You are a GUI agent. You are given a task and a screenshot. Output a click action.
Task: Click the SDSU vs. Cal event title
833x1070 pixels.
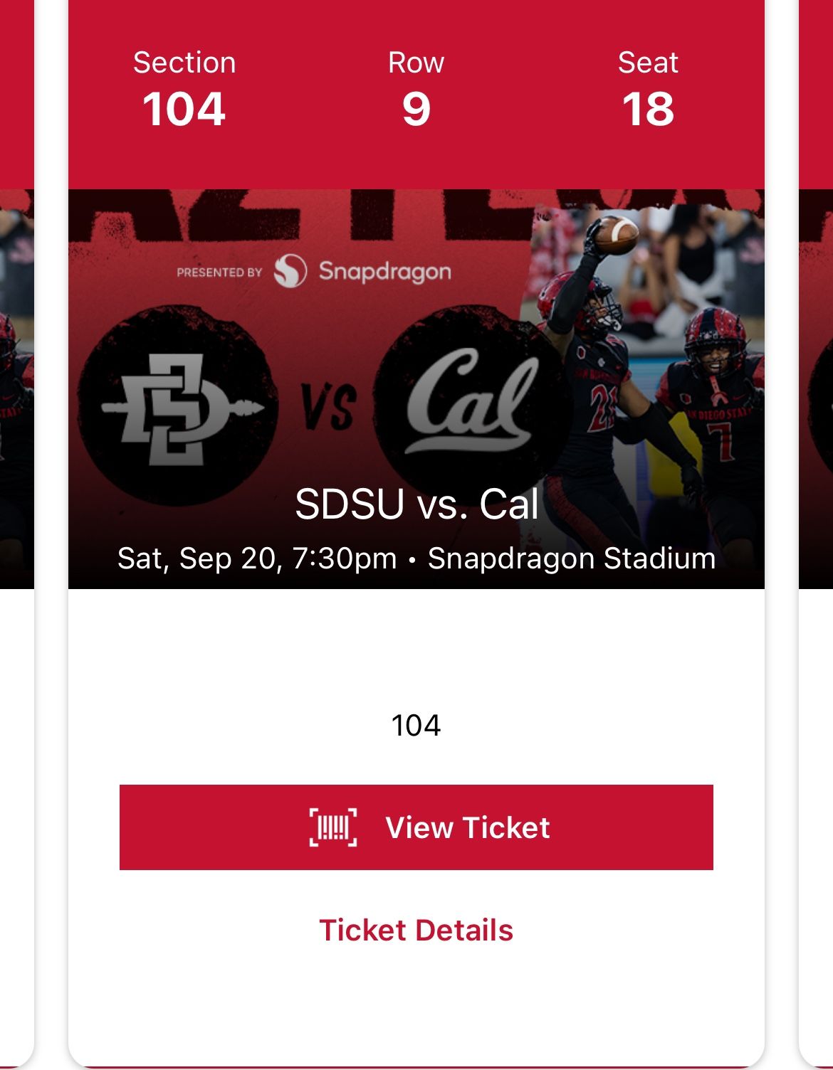(416, 504)
